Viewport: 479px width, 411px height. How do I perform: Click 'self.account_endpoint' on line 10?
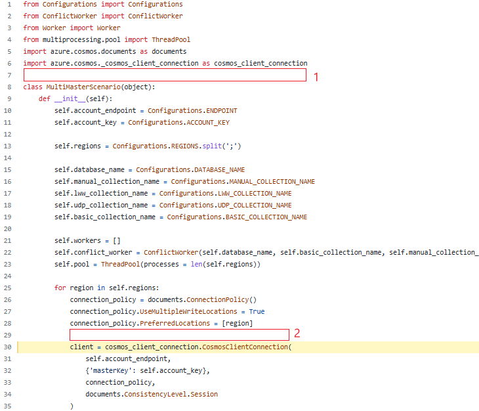click(95, 110)
